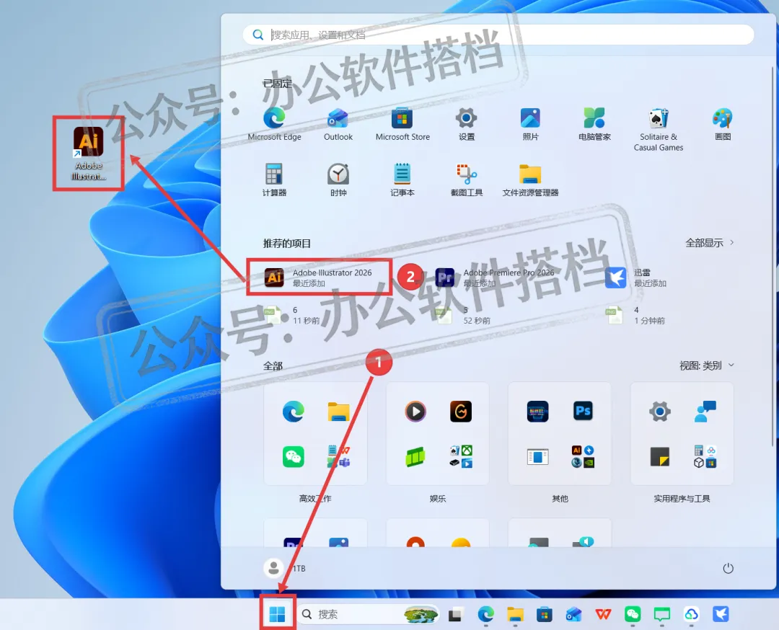Open Edge in 高效工作 category
Viewport: 779px width, 630px height.
click(x=293, y=412)
